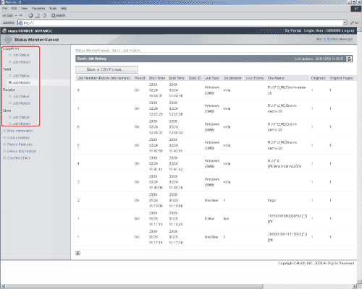Select Job Status under Copy/Print
This screenshot has width=362, height=289.
pyautogui.click(x=21, y=55)
